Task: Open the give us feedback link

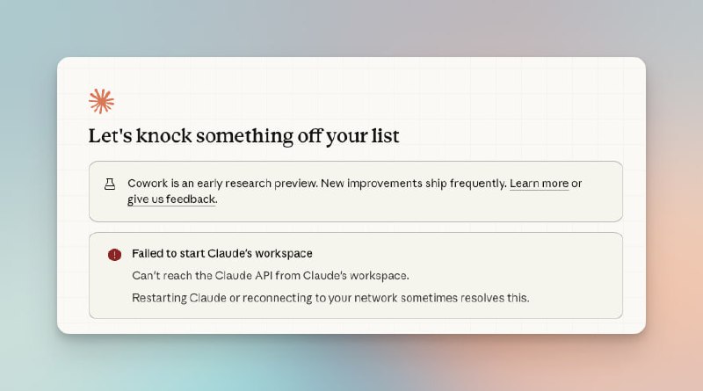Action: coord(170,199)
